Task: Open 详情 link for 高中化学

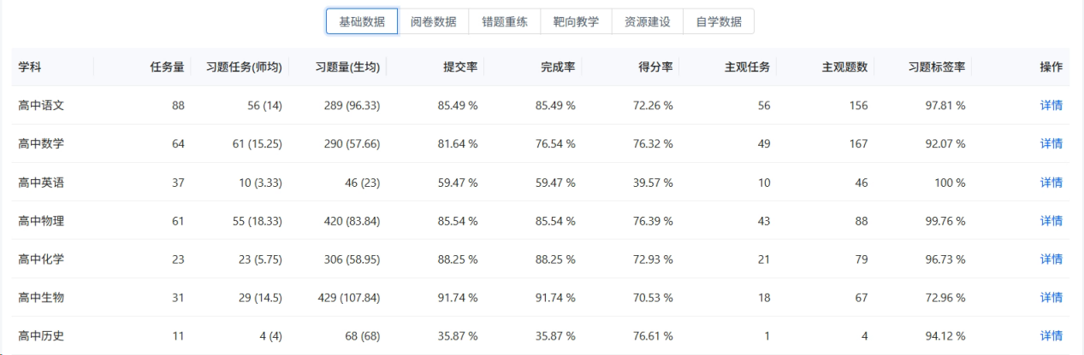Action: (1051, 259)
